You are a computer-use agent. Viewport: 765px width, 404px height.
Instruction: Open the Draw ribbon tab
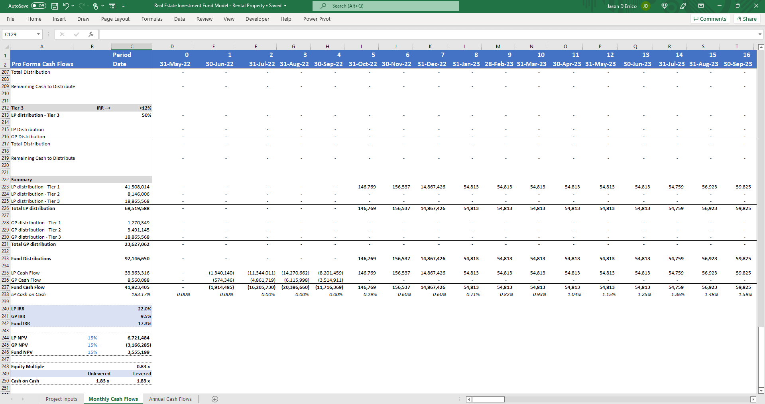(83, 19)
